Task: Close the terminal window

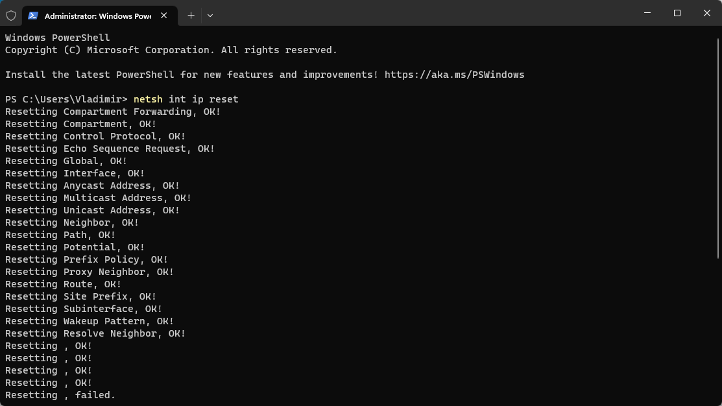Action: tap(707, 13)
